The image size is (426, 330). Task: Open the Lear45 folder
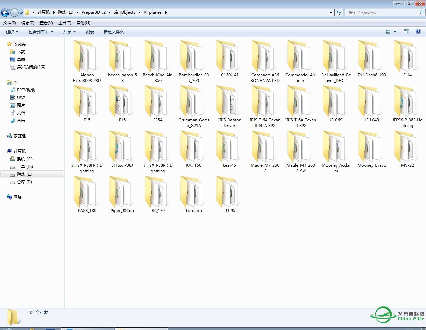pyautogui.click(x=229, y=149)
